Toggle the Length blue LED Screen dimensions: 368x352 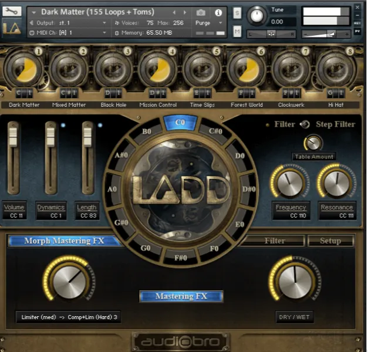(100, 125)
